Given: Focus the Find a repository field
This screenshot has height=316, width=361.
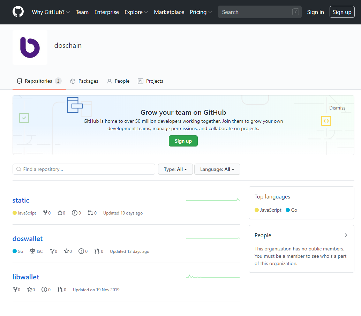Looking at the screenshot, I should pos(84,169).
